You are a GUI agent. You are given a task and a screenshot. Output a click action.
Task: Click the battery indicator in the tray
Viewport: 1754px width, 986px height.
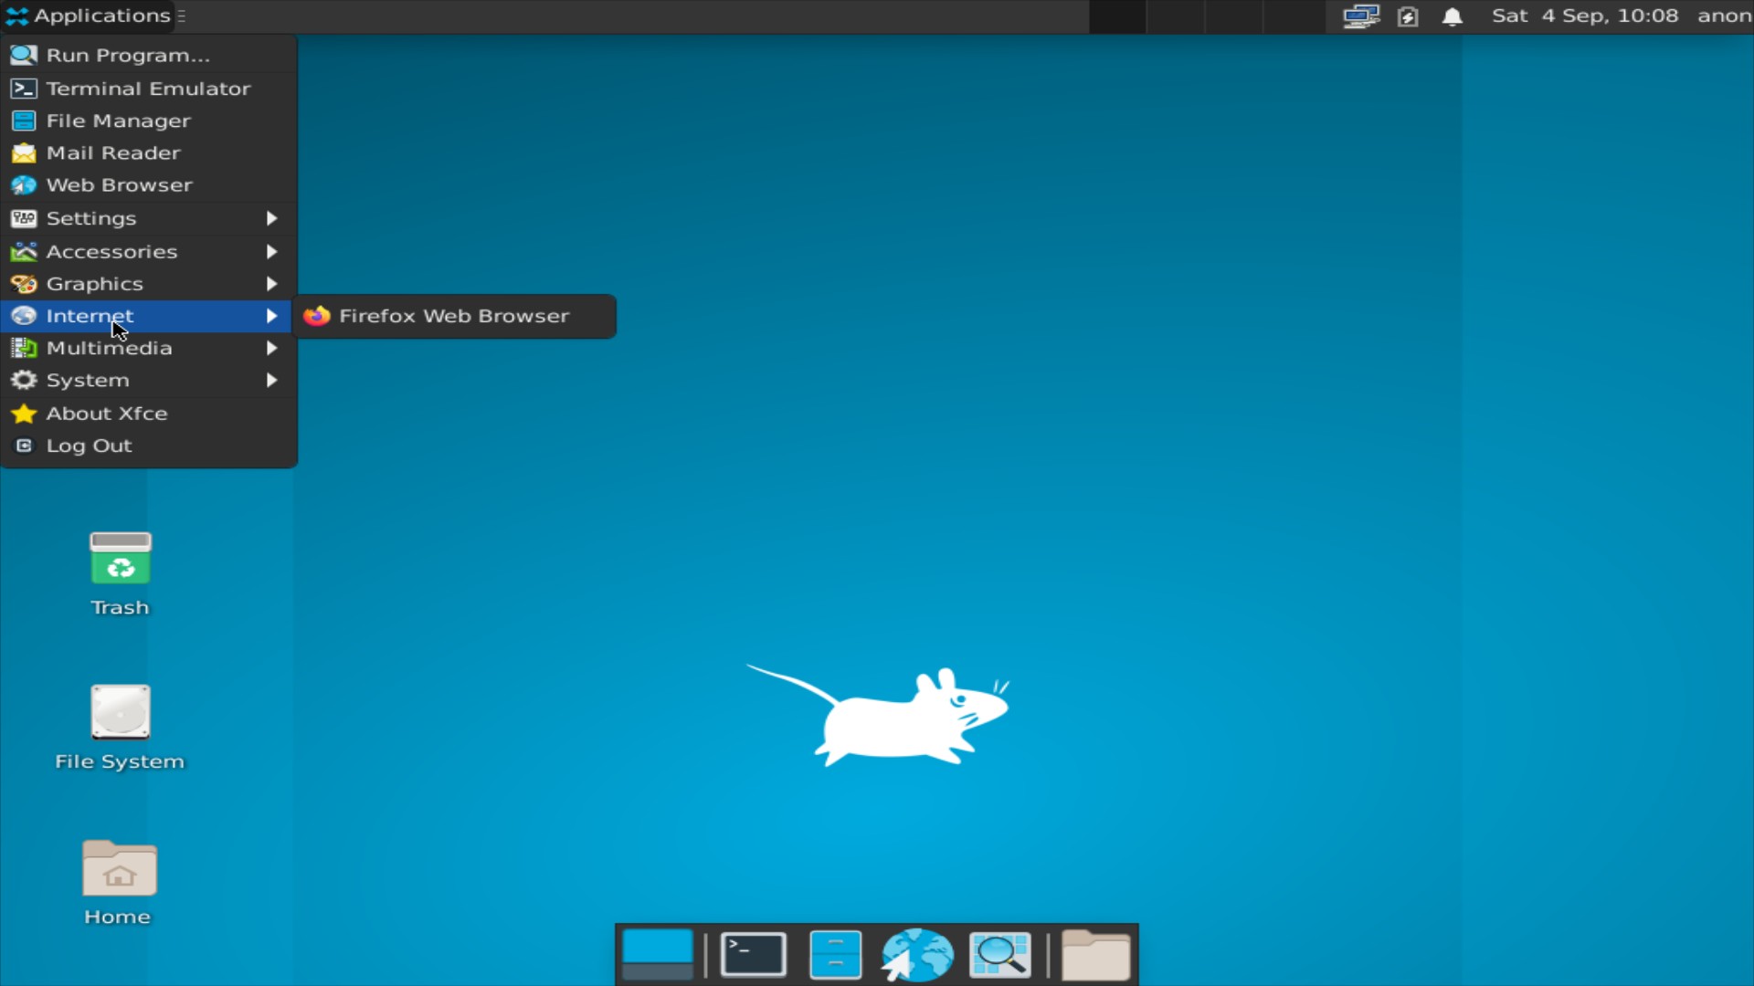pos(1407,16)
